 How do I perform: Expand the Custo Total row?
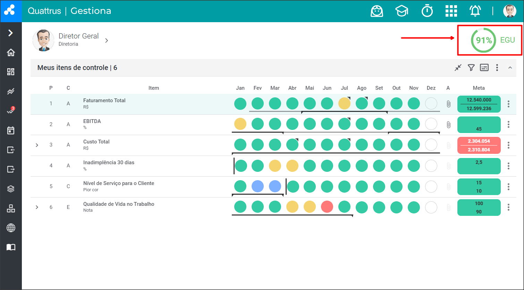(37, 145)
